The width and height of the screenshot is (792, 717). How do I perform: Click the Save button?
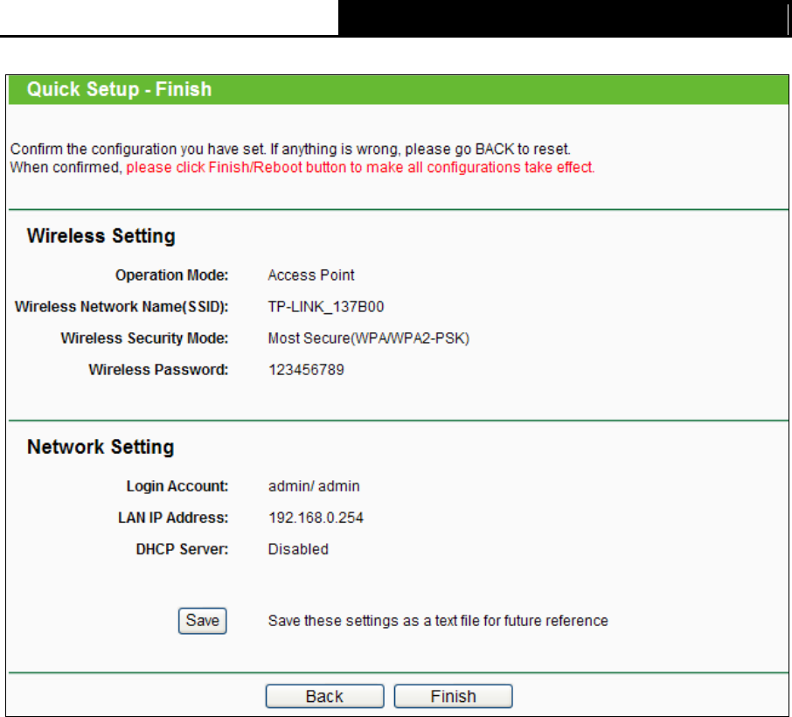click(x=202, y=621)
